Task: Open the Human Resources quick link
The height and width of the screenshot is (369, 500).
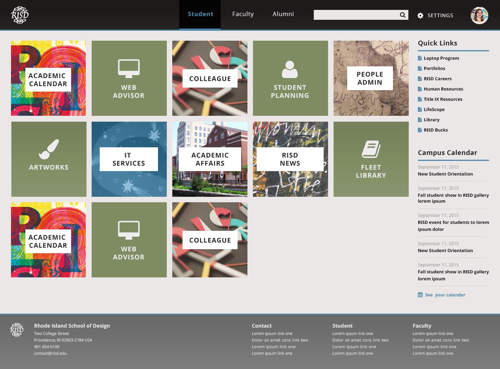Action: [443, 89]
